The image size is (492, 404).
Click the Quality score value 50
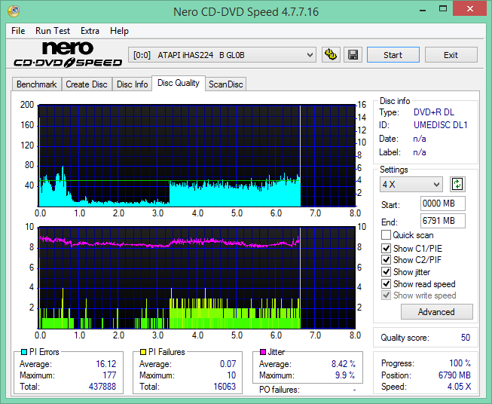coord(466,338)
